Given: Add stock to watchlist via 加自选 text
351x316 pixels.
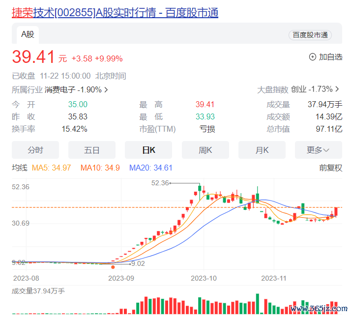Looking at the screenshot, I should pyautogui.click(x=331, y=57).
